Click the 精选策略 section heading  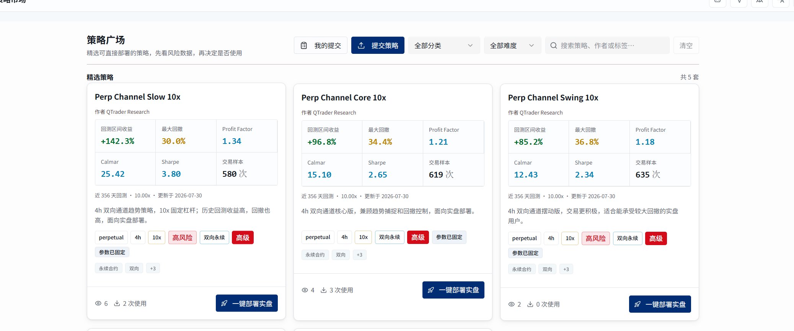pyautogui.click(x=100, y=77)
